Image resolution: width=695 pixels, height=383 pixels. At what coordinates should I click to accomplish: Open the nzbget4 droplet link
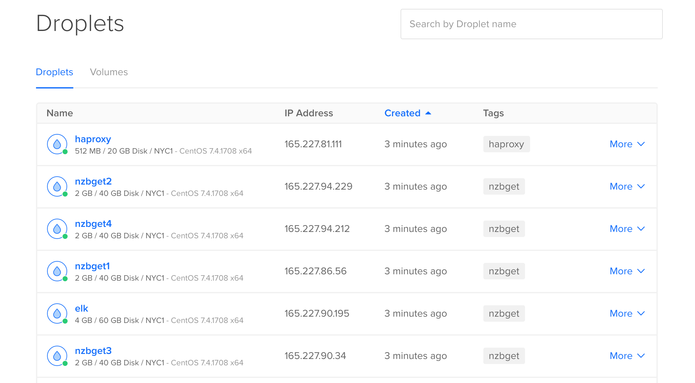click(93, 224)
